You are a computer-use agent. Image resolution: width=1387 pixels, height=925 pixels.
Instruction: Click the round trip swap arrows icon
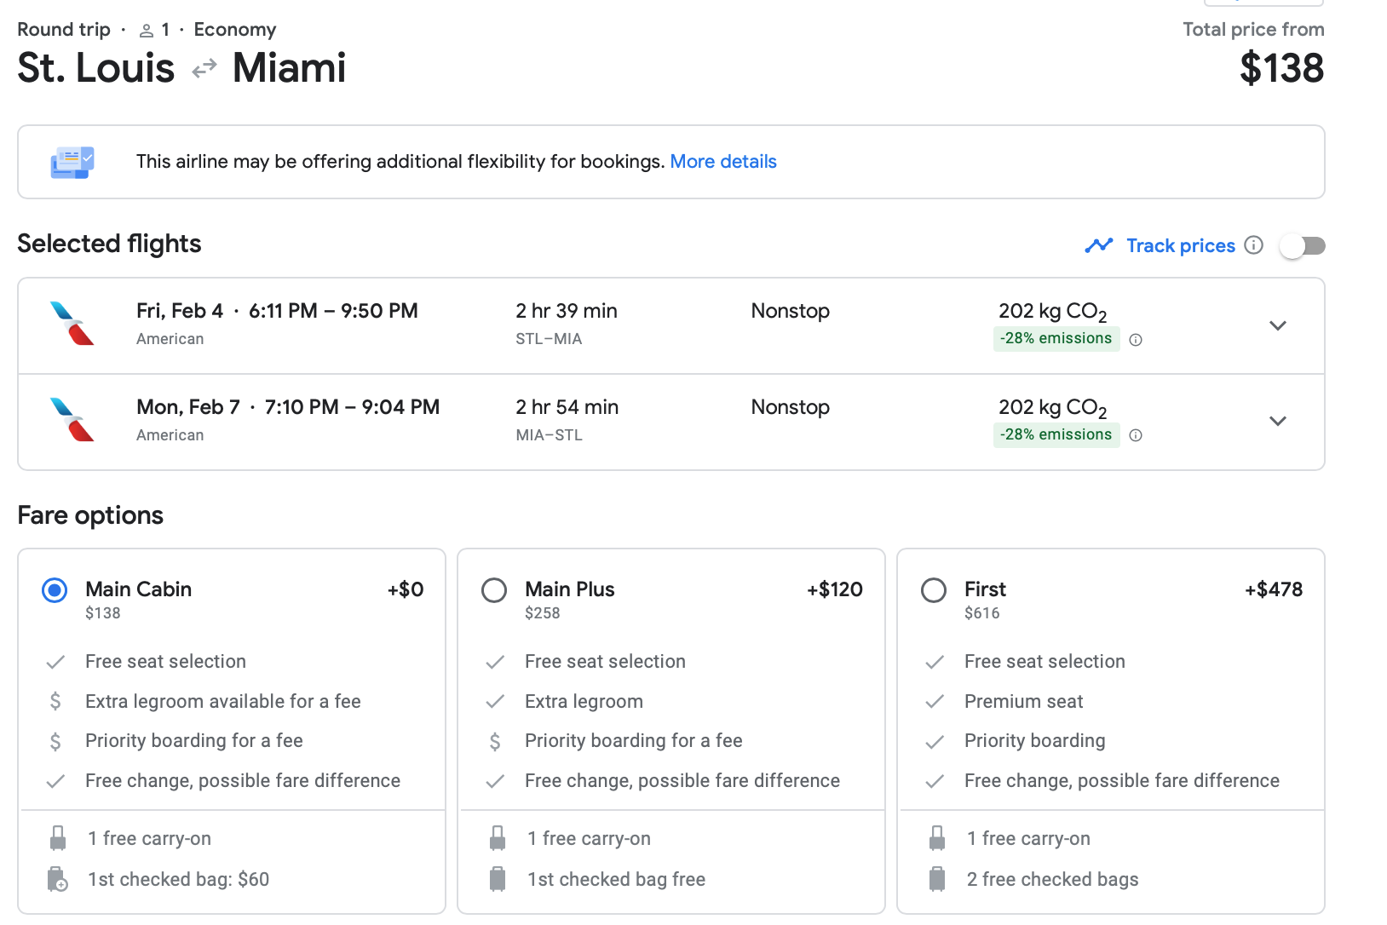(x=204, y=69)
